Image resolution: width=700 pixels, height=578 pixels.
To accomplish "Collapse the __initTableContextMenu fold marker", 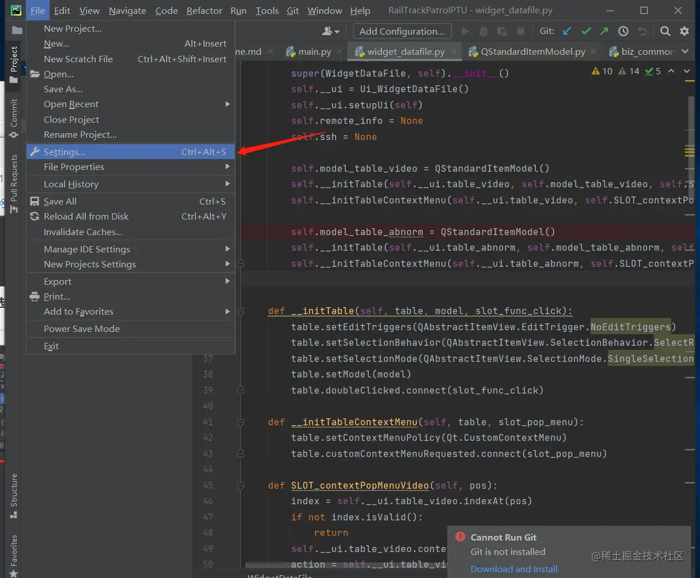I will [241, 422].
